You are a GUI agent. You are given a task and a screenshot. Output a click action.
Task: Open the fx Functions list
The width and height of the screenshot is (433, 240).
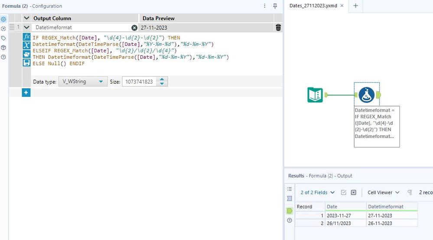(26, 37)
